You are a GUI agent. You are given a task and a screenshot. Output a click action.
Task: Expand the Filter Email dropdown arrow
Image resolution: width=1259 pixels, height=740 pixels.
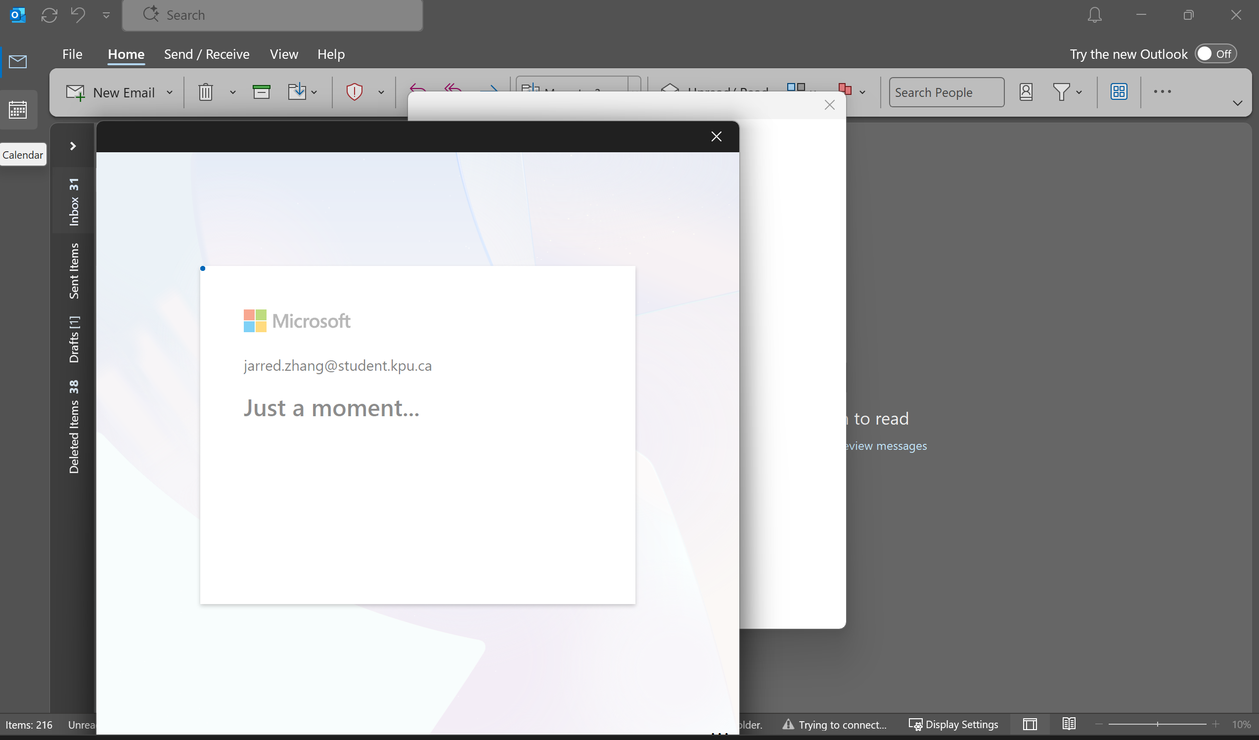[x=1079, y=92]
